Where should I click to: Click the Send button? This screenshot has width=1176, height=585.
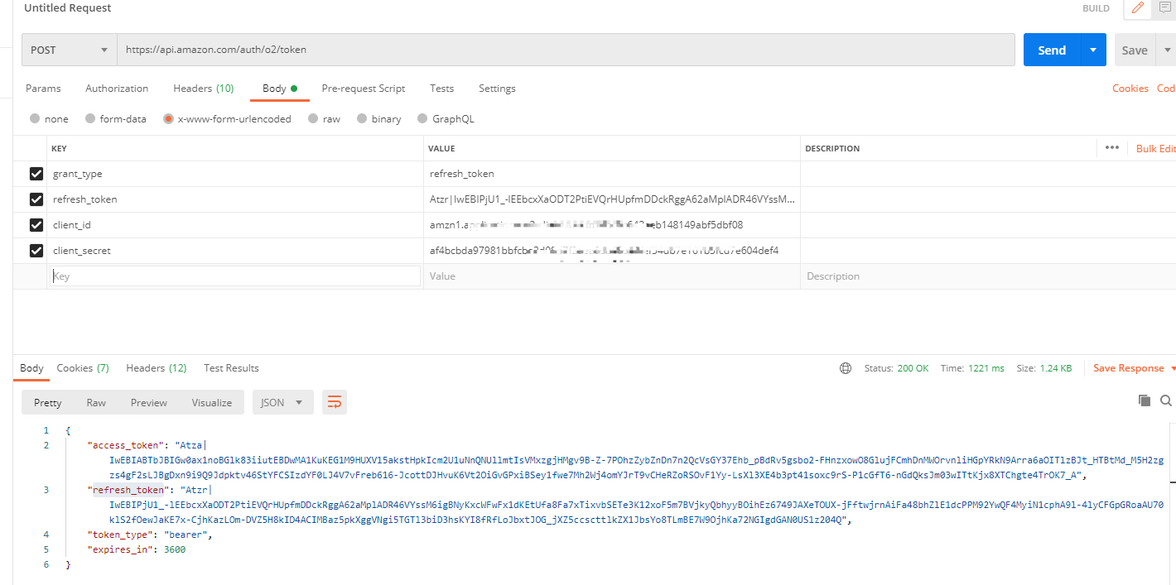coord(1050,50)
